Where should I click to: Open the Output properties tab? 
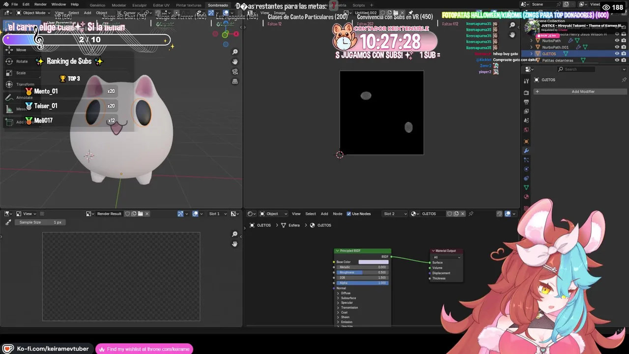click(526, 102)
